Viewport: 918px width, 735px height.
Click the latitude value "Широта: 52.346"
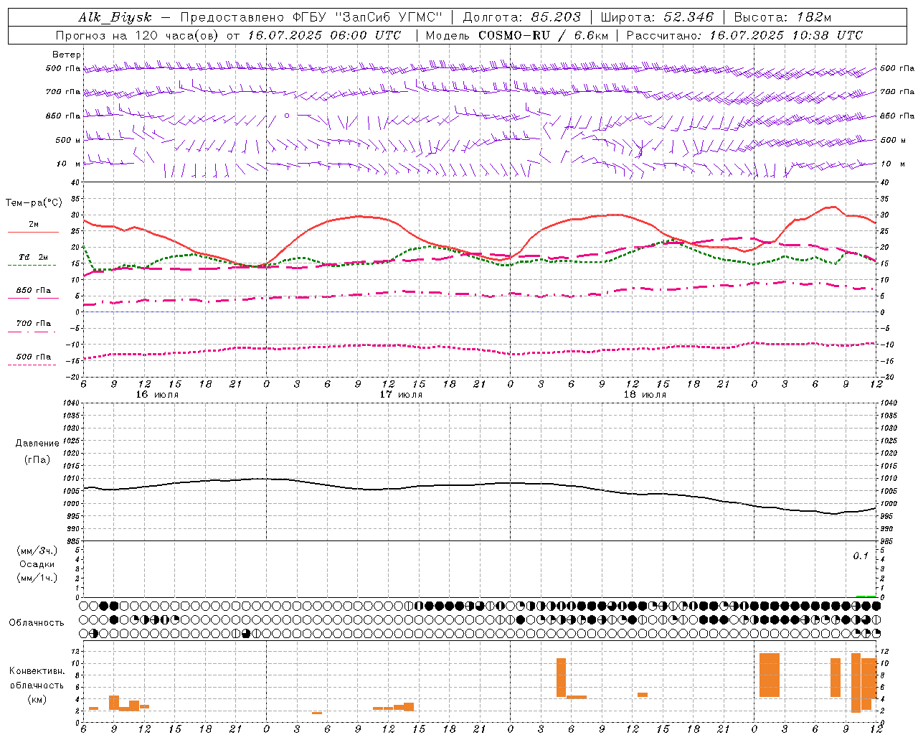tap(657, 17)
